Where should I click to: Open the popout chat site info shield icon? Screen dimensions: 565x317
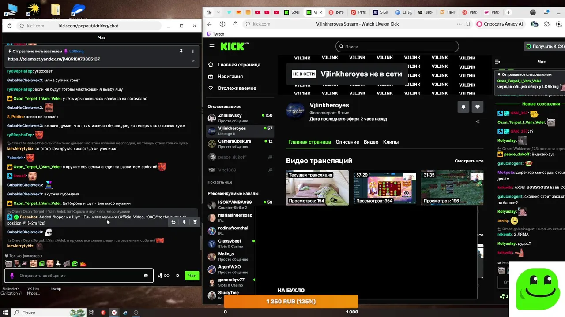(22, 26)
